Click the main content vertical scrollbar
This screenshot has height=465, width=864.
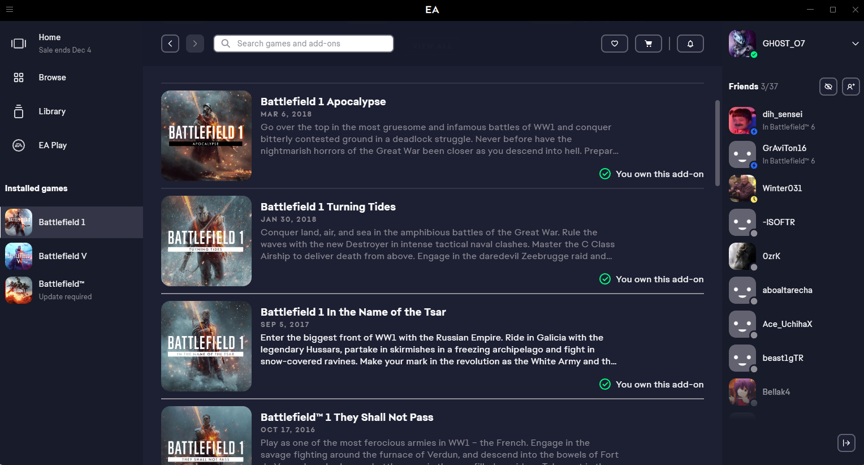(x=718, y=143)
